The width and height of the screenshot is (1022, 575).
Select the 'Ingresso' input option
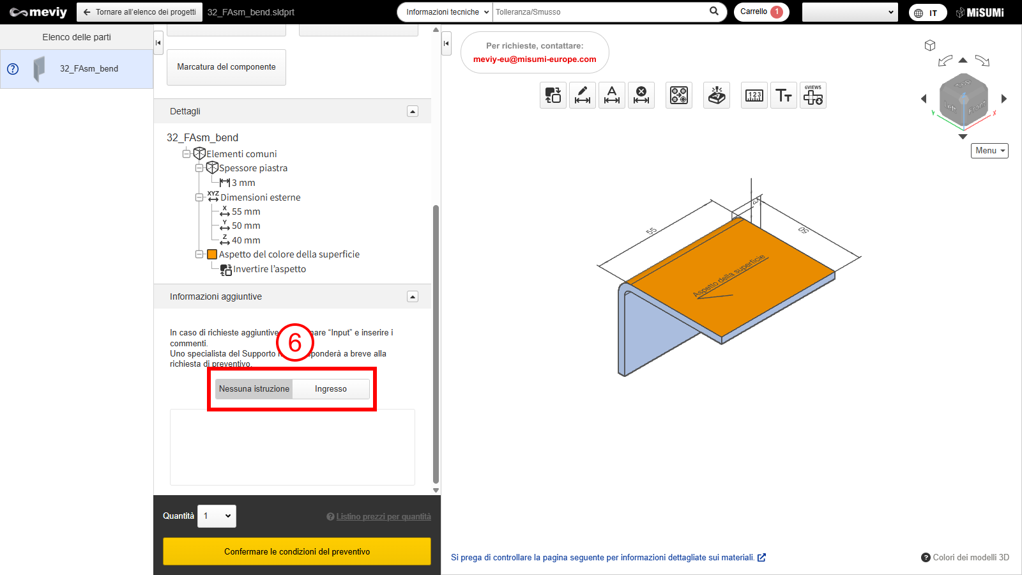pos(331,389)
